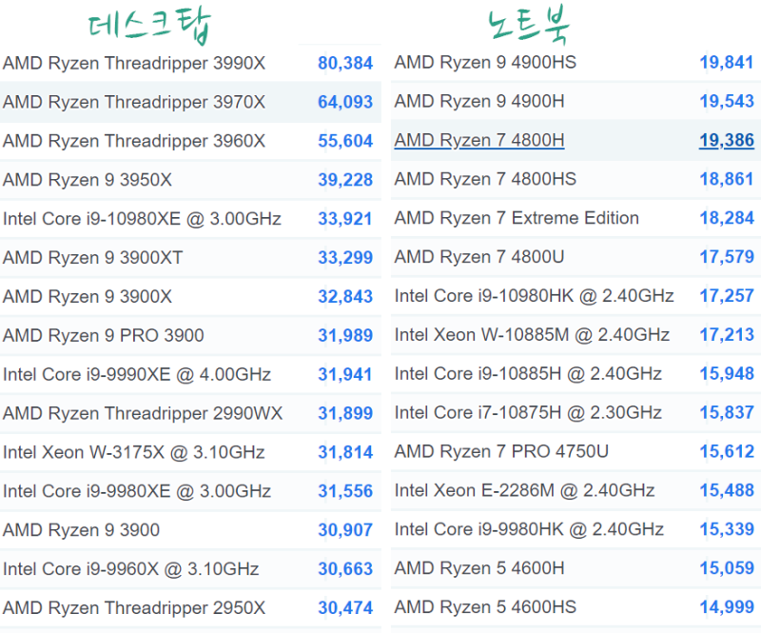Viewport: 761px width, 633px height.
Task: Open AMD Ryzen 7 PRO 4750U entry
Action: tap(501, 451)
